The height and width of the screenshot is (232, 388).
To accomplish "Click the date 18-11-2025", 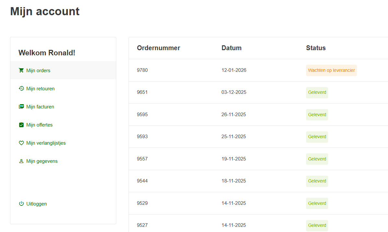I will click(x=234, y=181).
